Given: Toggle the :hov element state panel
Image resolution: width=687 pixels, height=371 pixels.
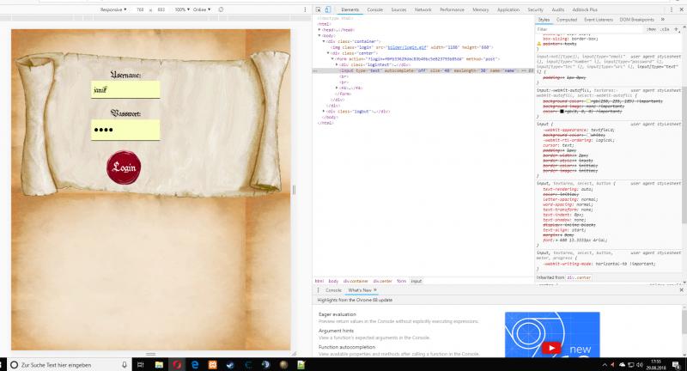Looking at the screenshot, I should click(x=650, y=29).
